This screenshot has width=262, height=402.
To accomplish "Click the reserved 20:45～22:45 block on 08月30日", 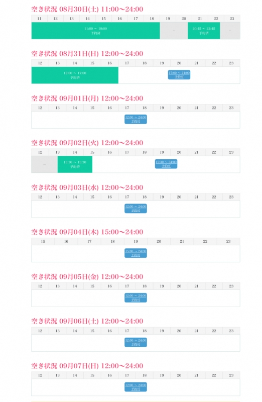I will (204, 31).
